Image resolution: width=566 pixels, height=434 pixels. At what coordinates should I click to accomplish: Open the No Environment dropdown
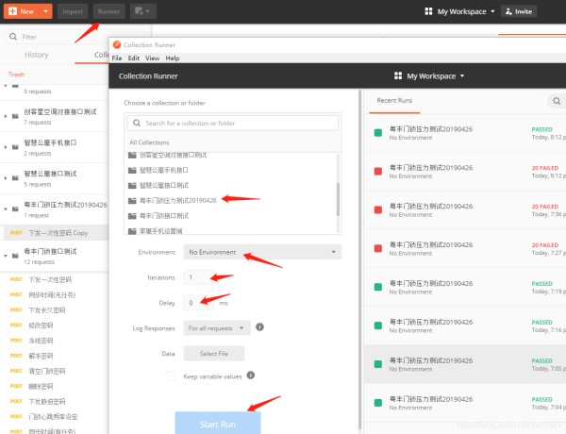tap(262, 252)
